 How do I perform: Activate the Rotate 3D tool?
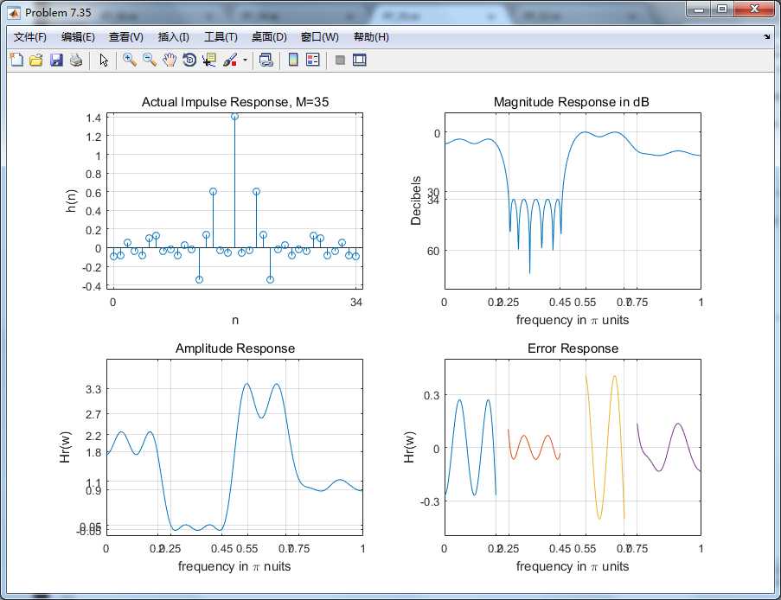[x=189, y=60]
